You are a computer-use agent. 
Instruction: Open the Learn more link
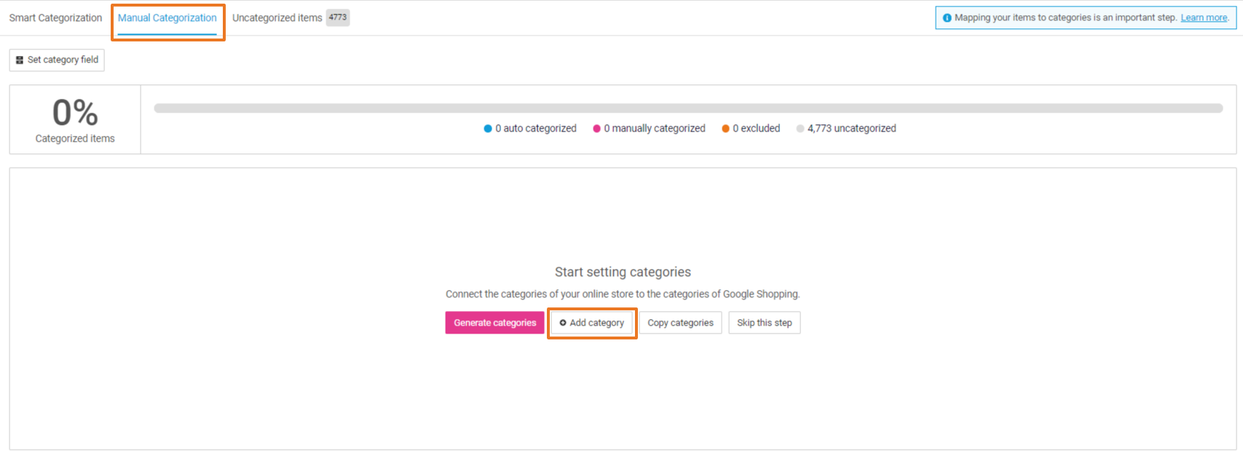tap(1204, 18)
